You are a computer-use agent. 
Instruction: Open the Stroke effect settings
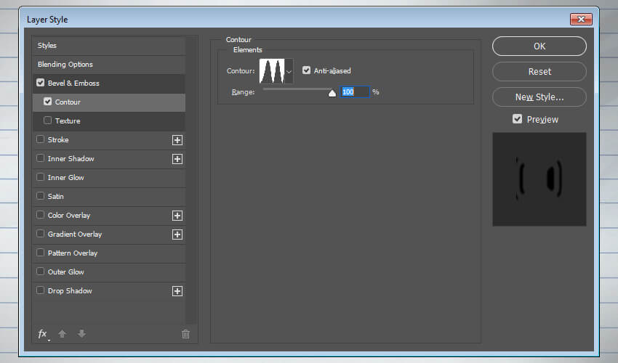point(58,140)
